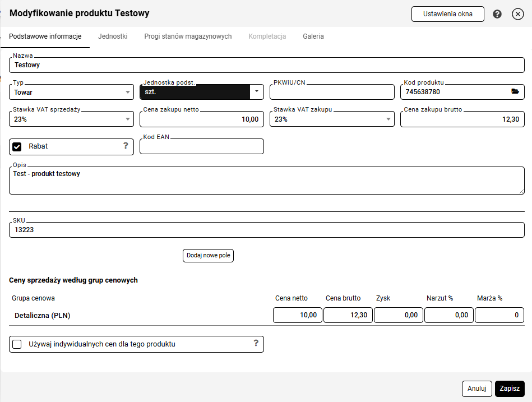Screen dimensions: 532x402
Task: Click the Kod EAN input field
Action: coord(201,147)
